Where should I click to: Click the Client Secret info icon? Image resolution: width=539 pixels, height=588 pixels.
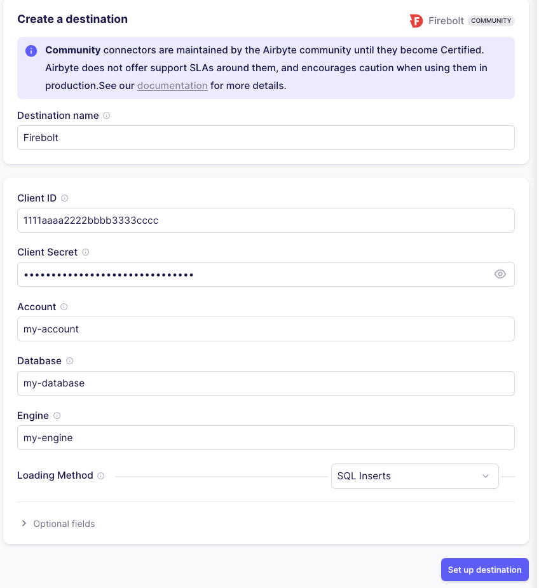coord(84,252)
